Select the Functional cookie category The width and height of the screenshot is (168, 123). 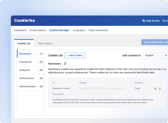(x=31, y=62)
